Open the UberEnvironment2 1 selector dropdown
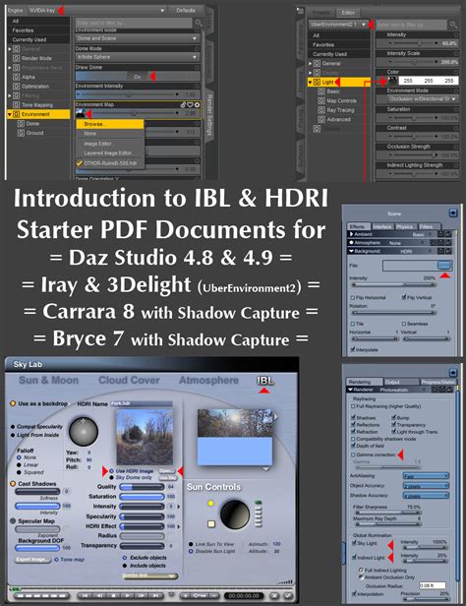 (x=338, y=25)
